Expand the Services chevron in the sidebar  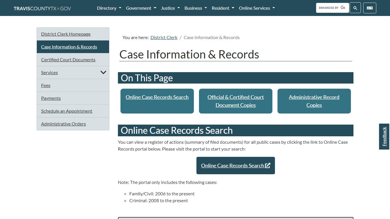(103, 72)
